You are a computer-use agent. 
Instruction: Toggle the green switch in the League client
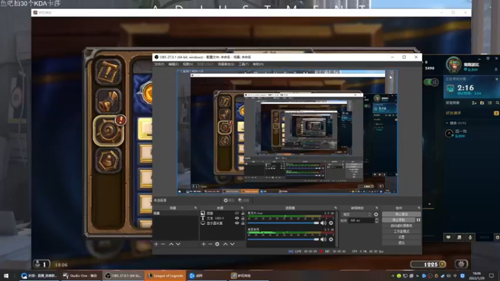[431, 82]
